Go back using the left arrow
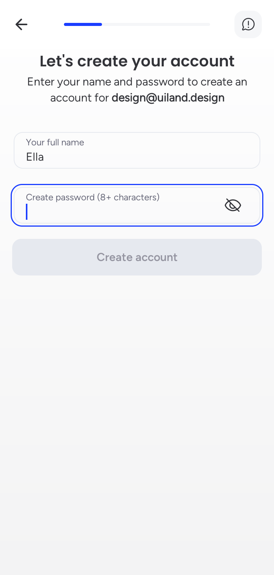 (x=21, y=24)
